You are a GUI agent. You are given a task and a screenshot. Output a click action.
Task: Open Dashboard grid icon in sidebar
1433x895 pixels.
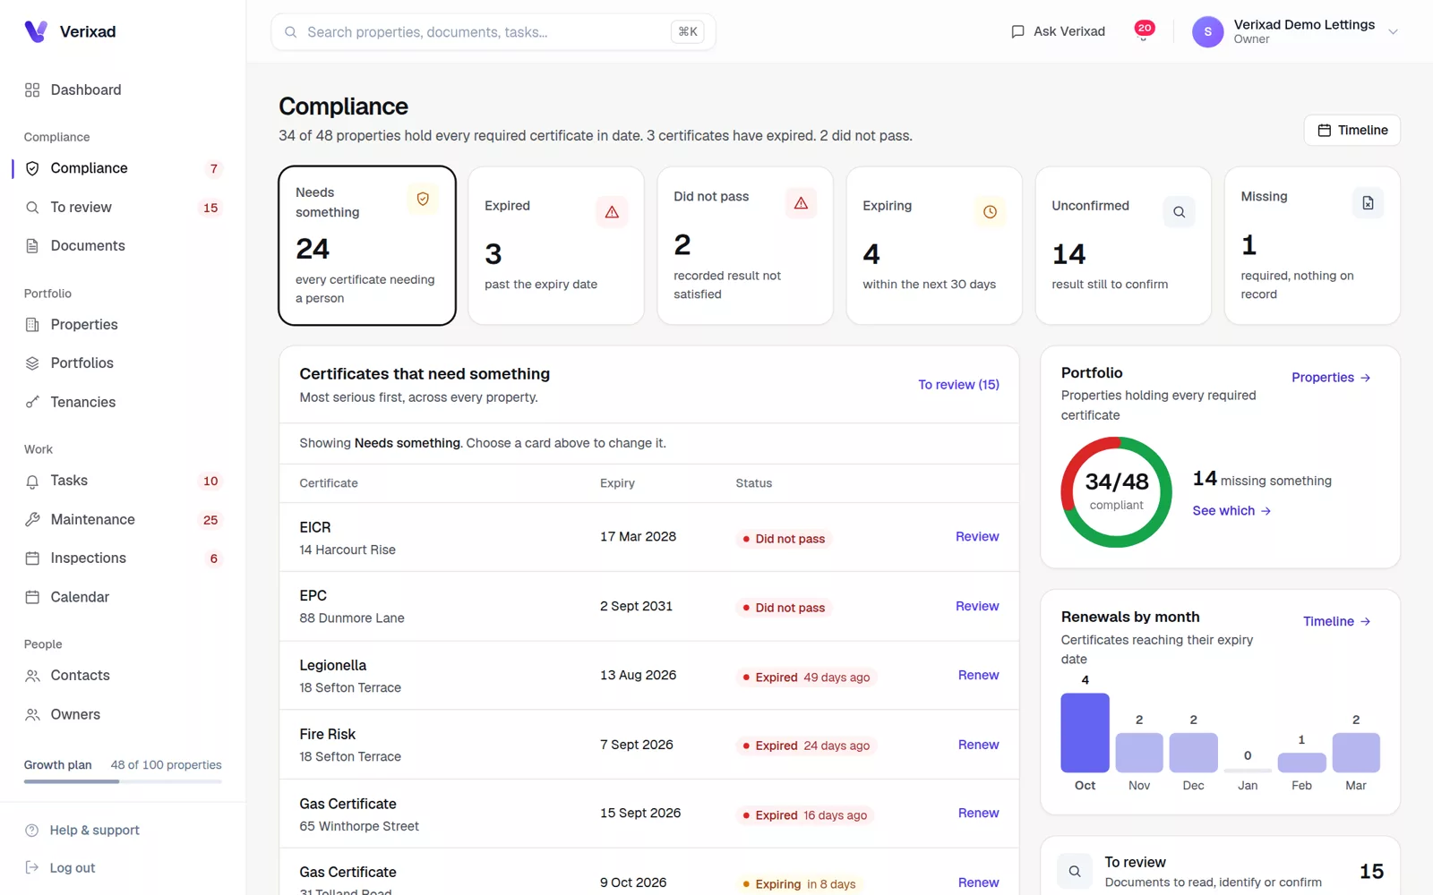point(32,90)
